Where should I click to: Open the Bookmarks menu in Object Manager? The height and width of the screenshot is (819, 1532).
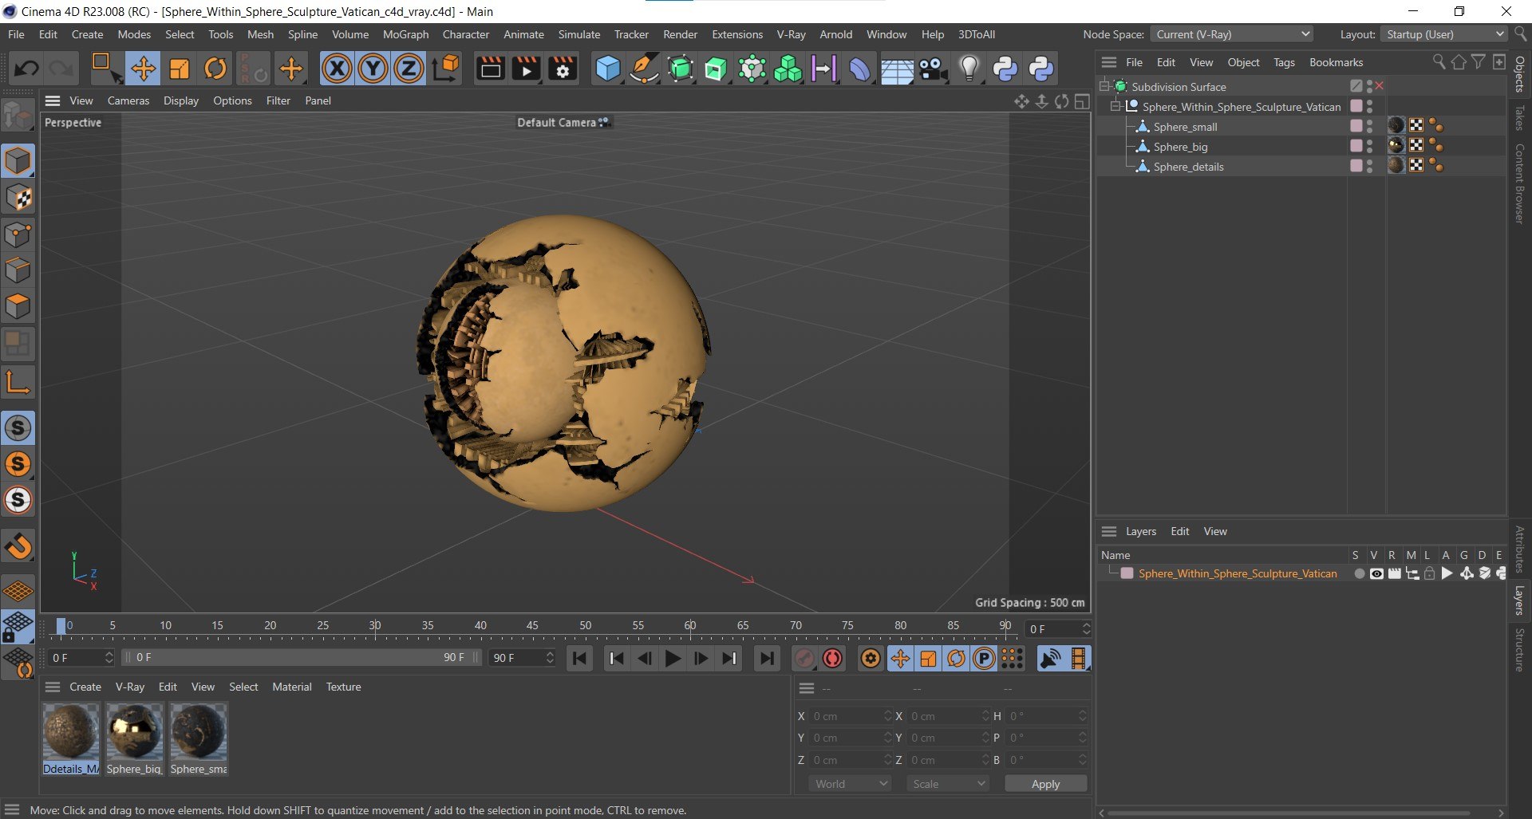click(1336, 62)
